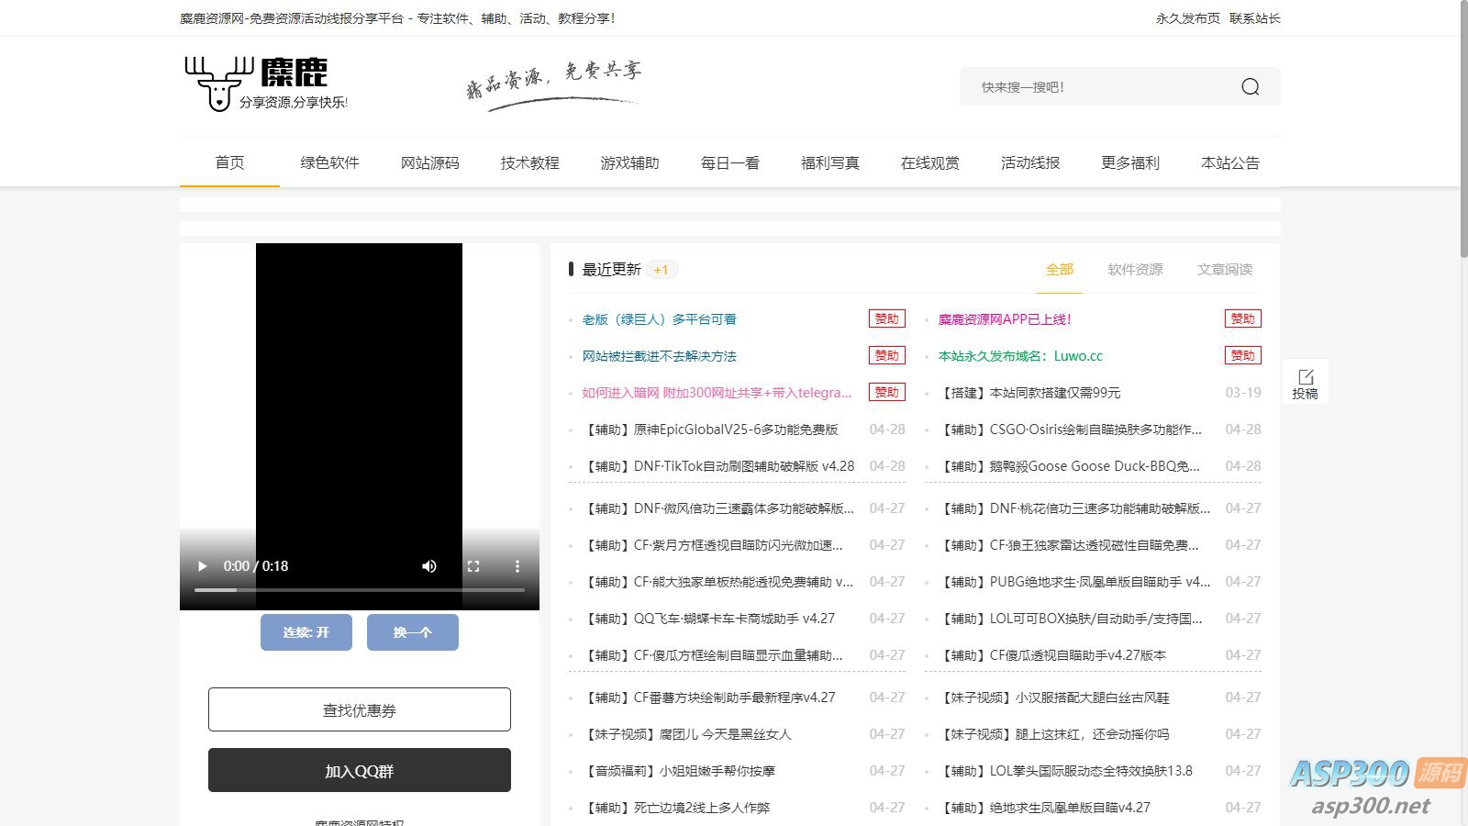This screenshot has width=1468, height=826.
Task: Open the 绿色软件 navigation item
Action: point(329,162)
